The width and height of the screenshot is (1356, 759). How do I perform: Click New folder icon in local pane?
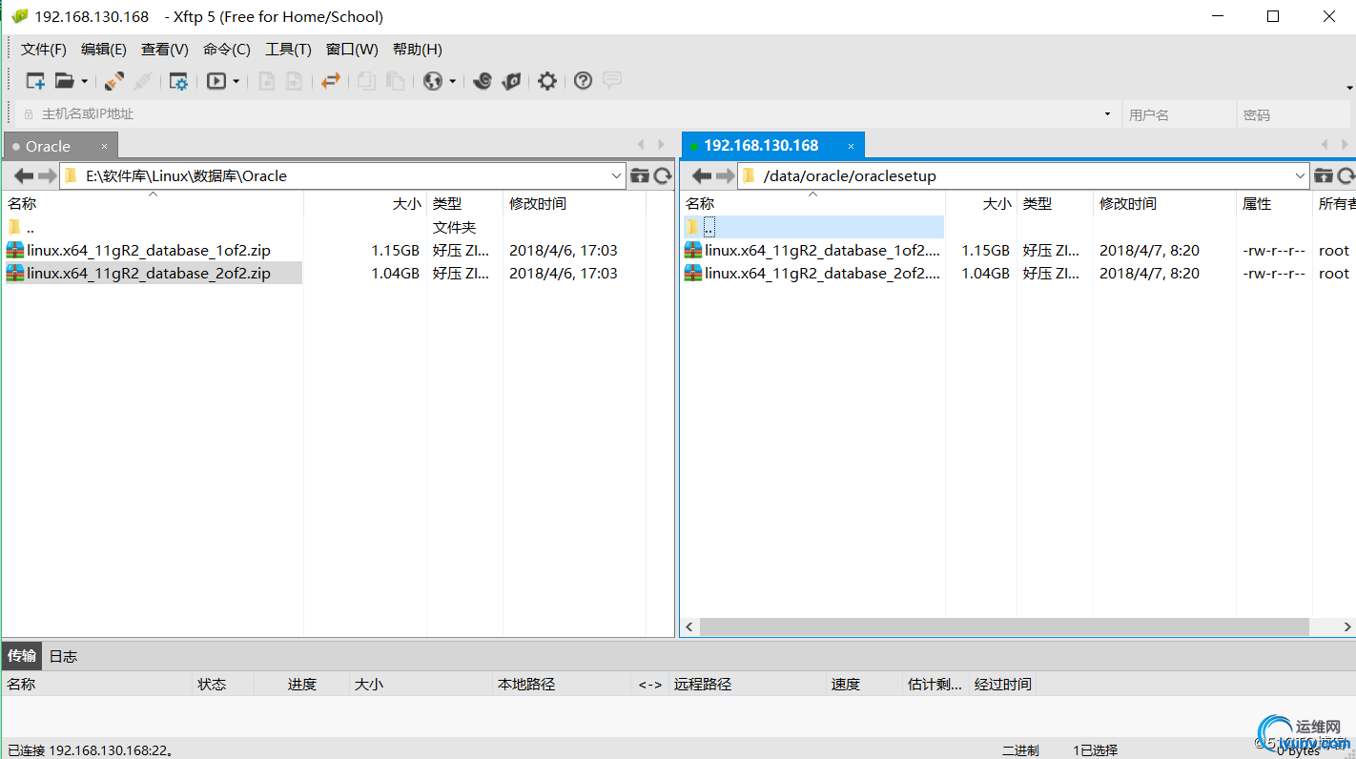[640, 175]
